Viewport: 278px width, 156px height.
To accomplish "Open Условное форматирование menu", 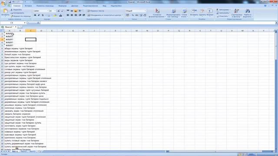I will (157, 13).
